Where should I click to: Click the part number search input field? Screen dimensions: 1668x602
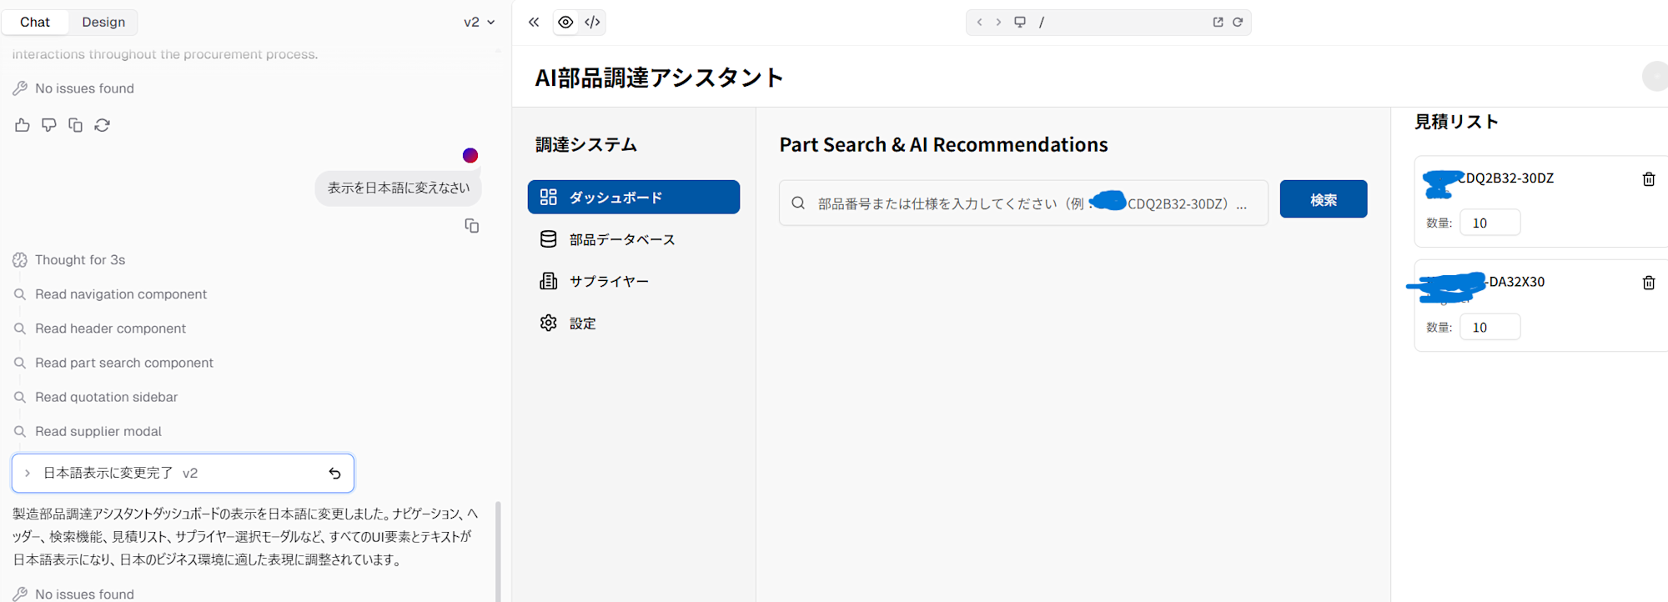(x=1023, y=203)
